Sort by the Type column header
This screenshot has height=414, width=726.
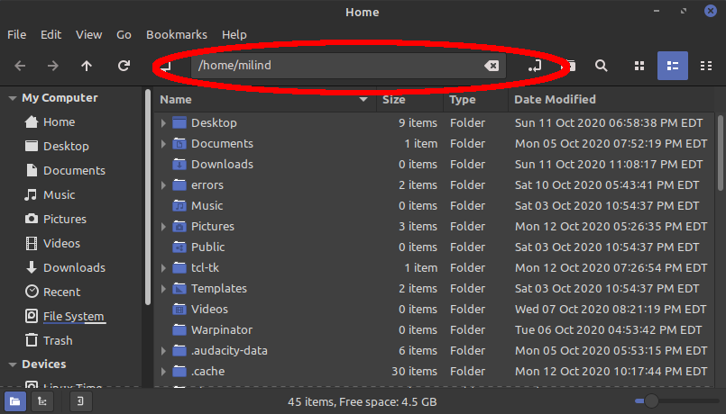click(476, 99)
